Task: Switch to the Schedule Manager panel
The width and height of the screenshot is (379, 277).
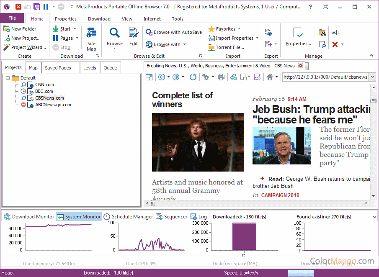Action: [128, 217]
